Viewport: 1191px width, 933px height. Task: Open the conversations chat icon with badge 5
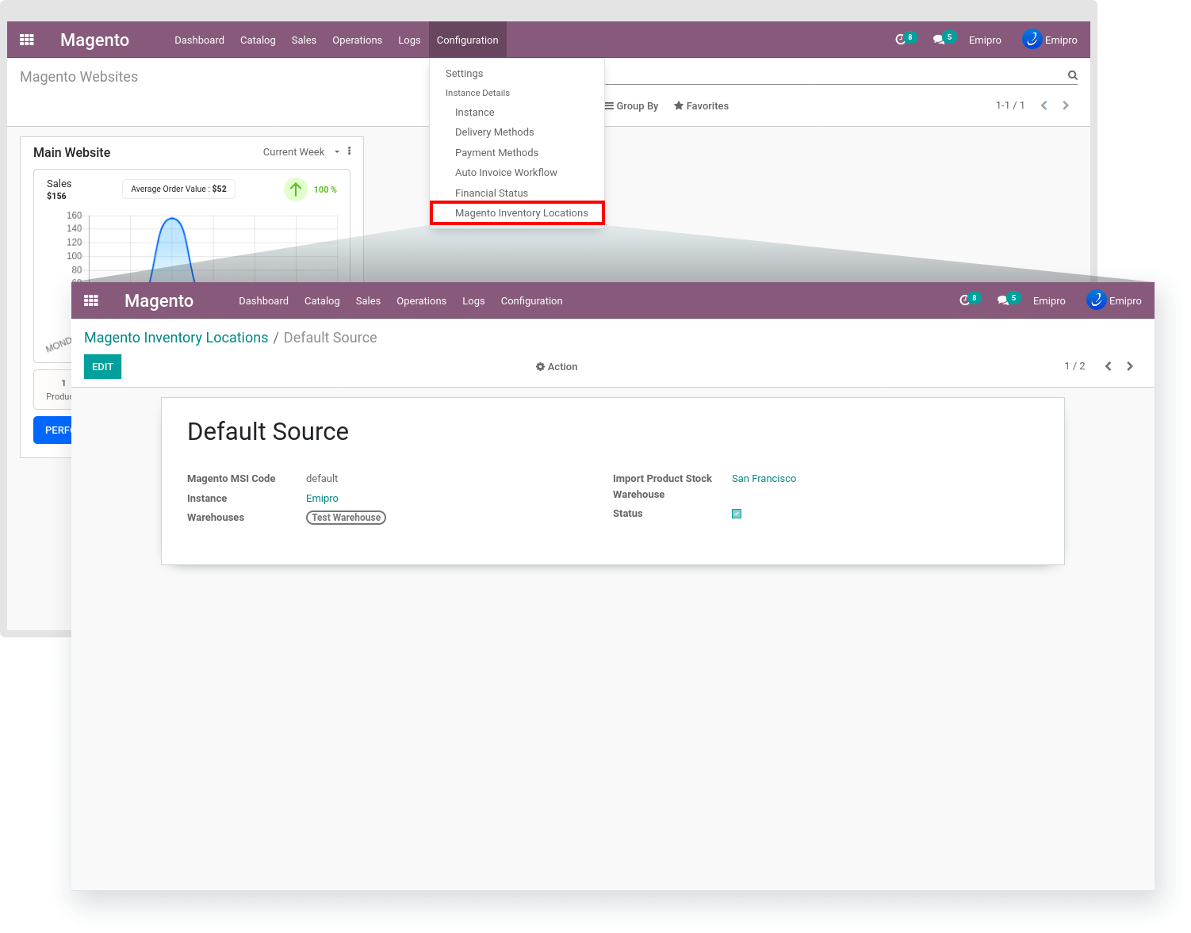pyautogui.click(x=1003, y=300)
